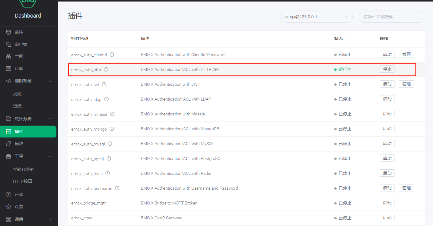433x226 pixels.
Task: Click the 插件 checkmark icon in sidebar
Action: point(8,131)
